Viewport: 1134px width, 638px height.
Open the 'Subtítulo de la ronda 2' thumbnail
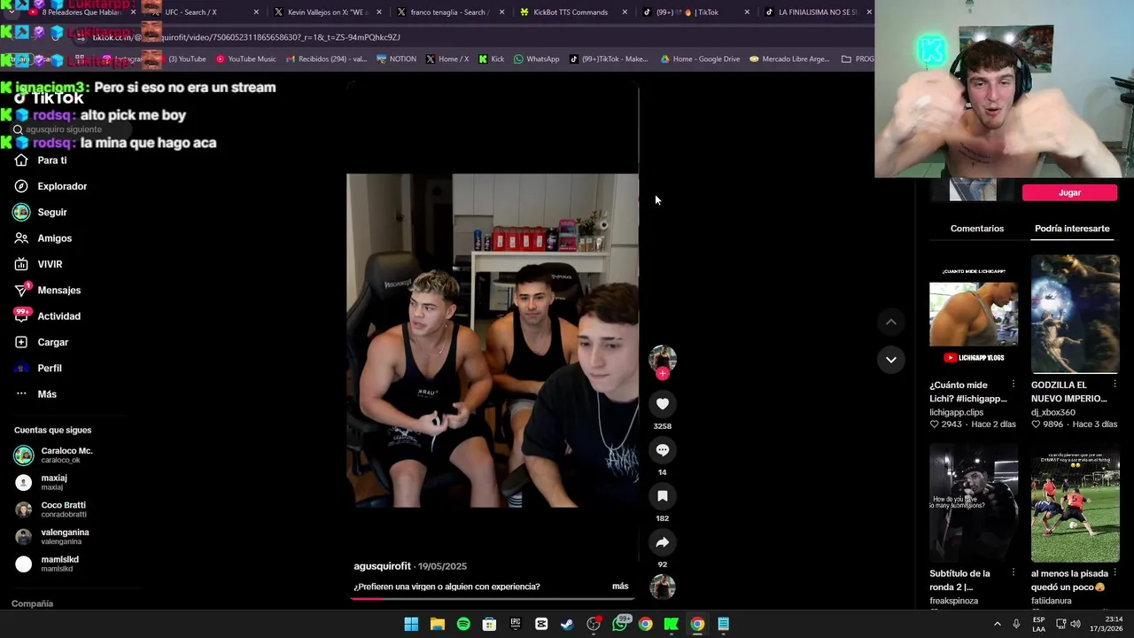(974, 502)
